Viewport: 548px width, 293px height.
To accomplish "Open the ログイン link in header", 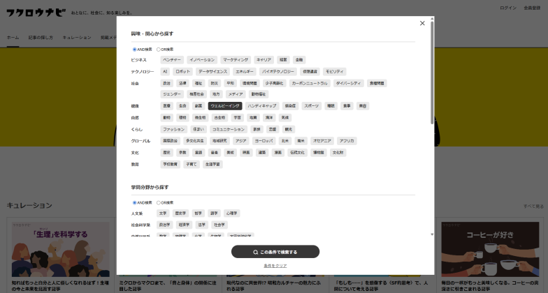I will click(508, 8).
